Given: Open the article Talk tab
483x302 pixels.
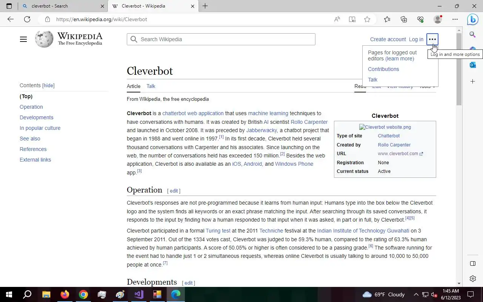Looking at the screenshot, I should [151, 86].
